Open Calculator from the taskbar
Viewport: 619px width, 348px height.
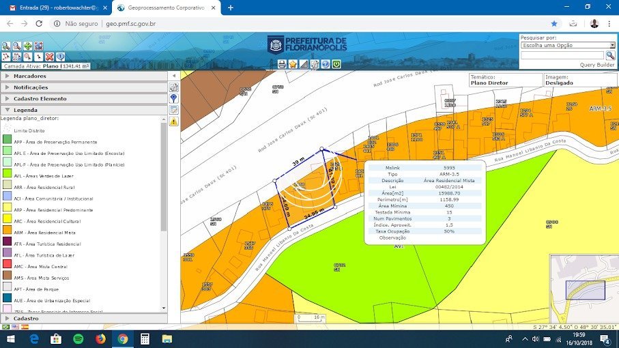click(145, 339)
